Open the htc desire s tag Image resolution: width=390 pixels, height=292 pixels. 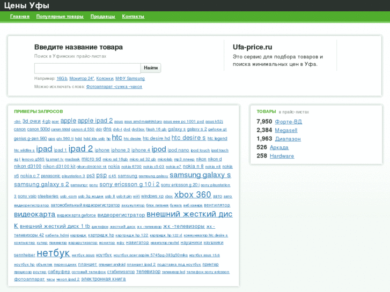(188, 138)
